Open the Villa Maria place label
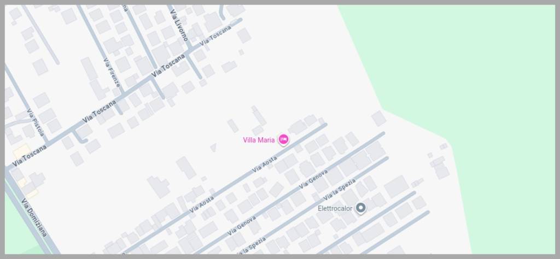Viewport: 560px width, 259px height. [x=259, y=140]
